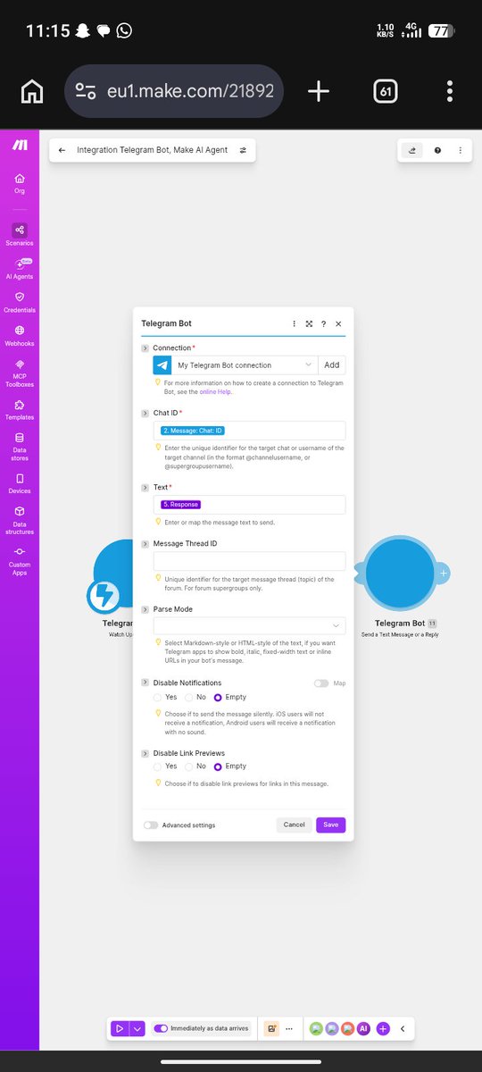Screen dimensions: 482x1072
Task: Open the scenario more options menu
Action: click(460, 150)
